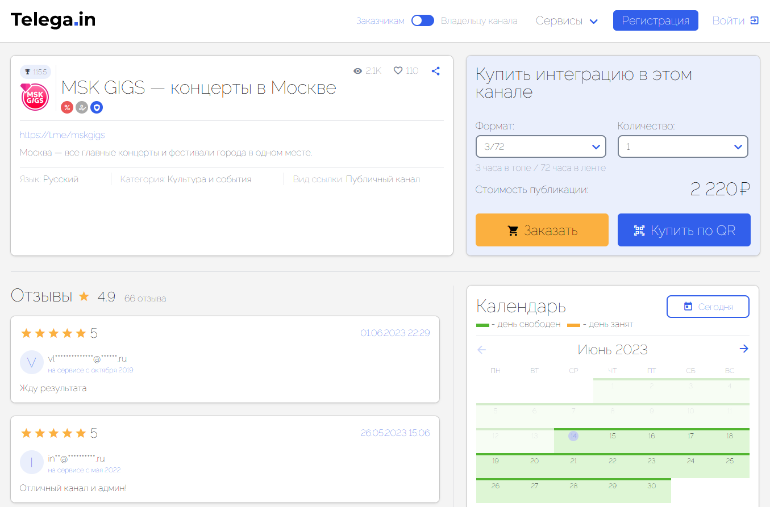Image resolution: width=770 pixels, height=507 pixels.
Task: Share the channel using the share icon
Action: pyautogui.click(x=436, y=71)
